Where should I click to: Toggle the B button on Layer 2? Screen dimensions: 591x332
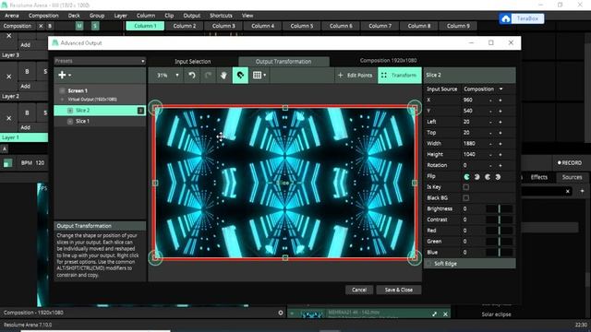(27, 72)
